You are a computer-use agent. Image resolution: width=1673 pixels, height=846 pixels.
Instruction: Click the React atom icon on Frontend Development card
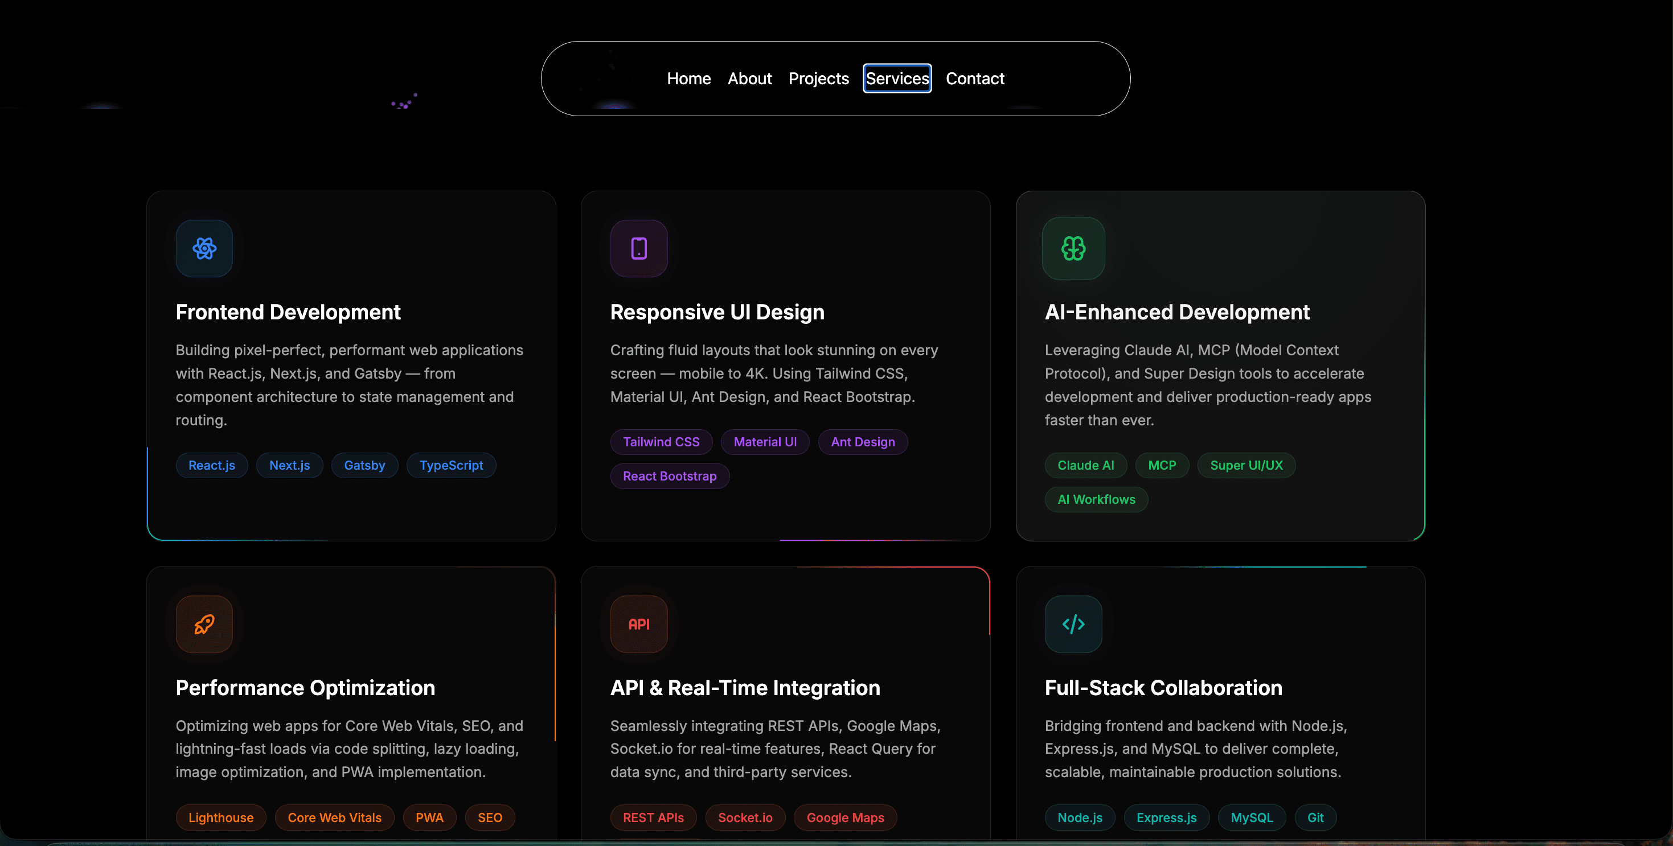tap(204, 248)
